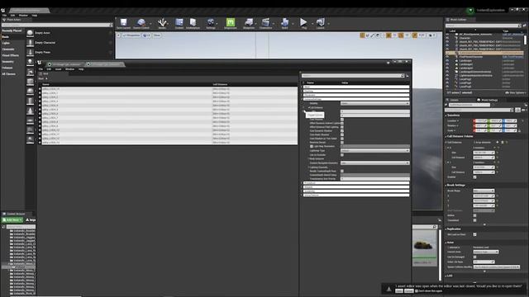Open the green Megascans plugin icon
Viewport: 529px width, 297px height.
pos(231,23)
